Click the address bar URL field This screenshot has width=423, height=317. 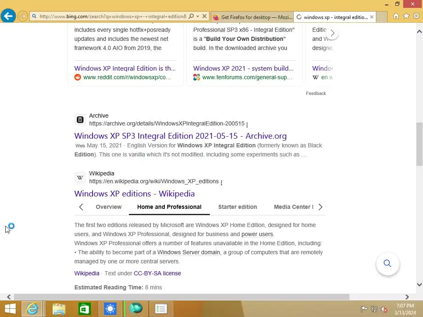(113, 17)
